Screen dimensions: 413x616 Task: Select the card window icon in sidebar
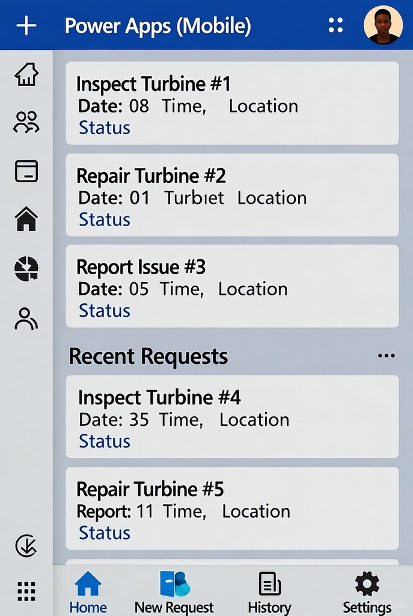click(26, 171)
